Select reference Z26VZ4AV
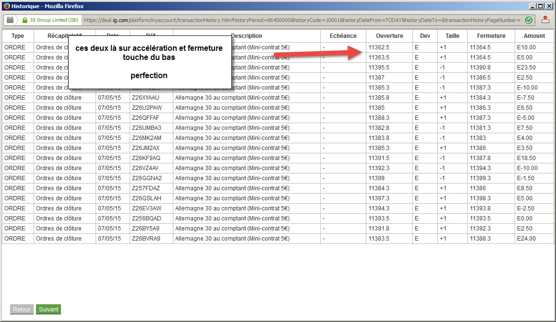 click(145, 168)
